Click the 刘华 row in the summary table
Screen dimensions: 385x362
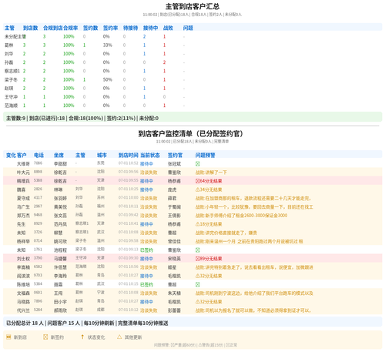(x=192, y=54)
